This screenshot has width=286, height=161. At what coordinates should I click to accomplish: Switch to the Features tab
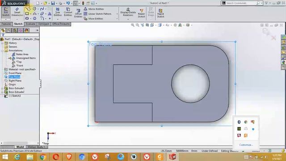pyautogui.click(x=6, y=24)
